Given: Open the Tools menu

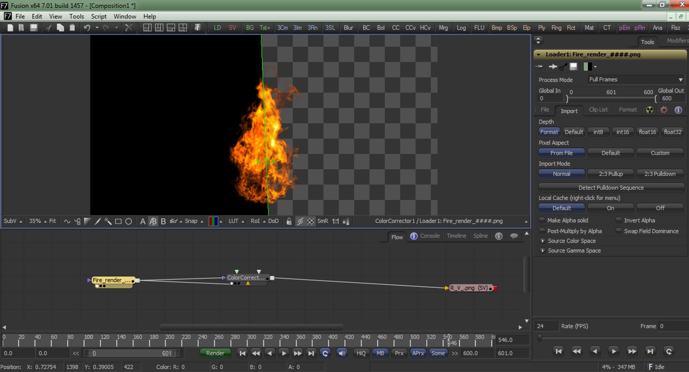Looking at the screenshot, I should click(x=76, y=16).
